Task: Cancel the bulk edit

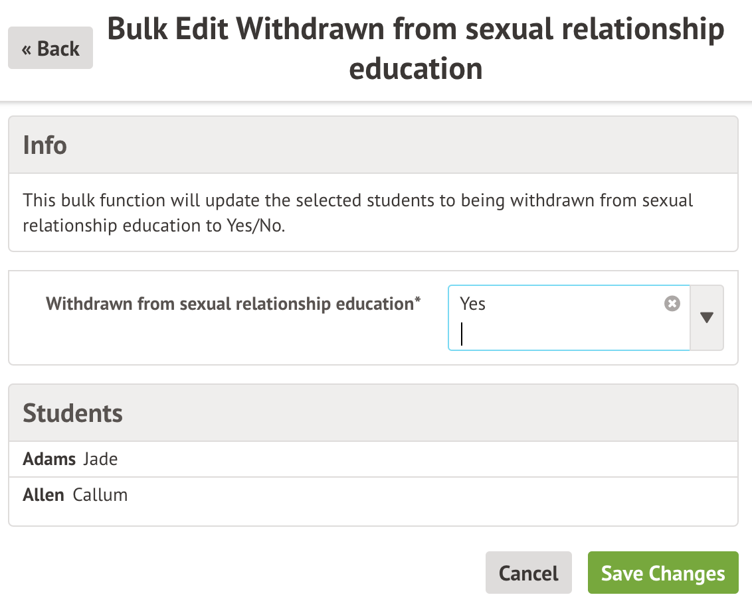Action: (528, 573)
